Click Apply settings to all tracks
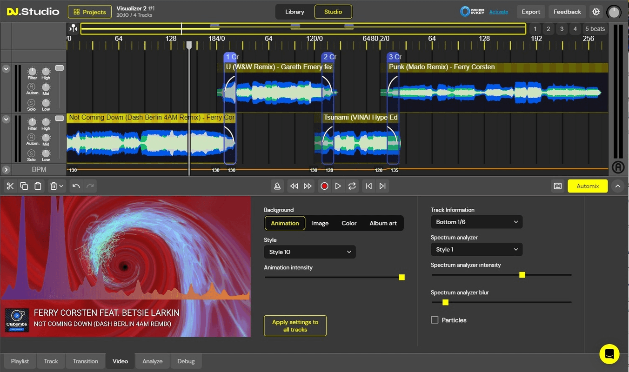The height and width of the screenshot is (372, 629). pyautogui.click(x=295, y=325)
